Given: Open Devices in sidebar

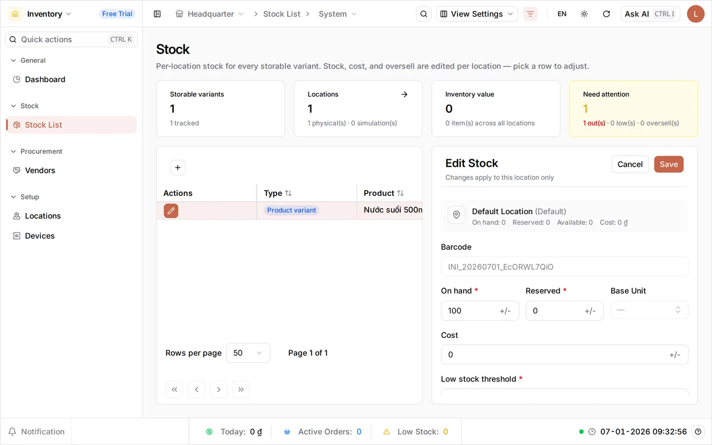Looking at the screenshot, I should [x=72, y=236].
